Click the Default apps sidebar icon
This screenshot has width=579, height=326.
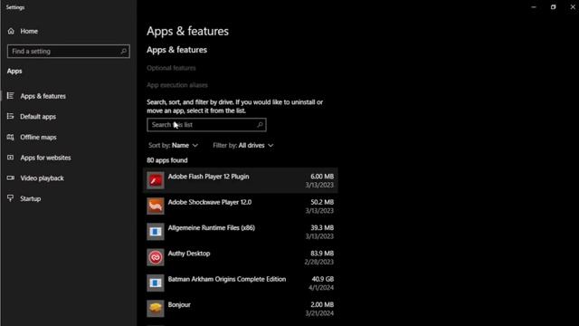tap(11, 117)
